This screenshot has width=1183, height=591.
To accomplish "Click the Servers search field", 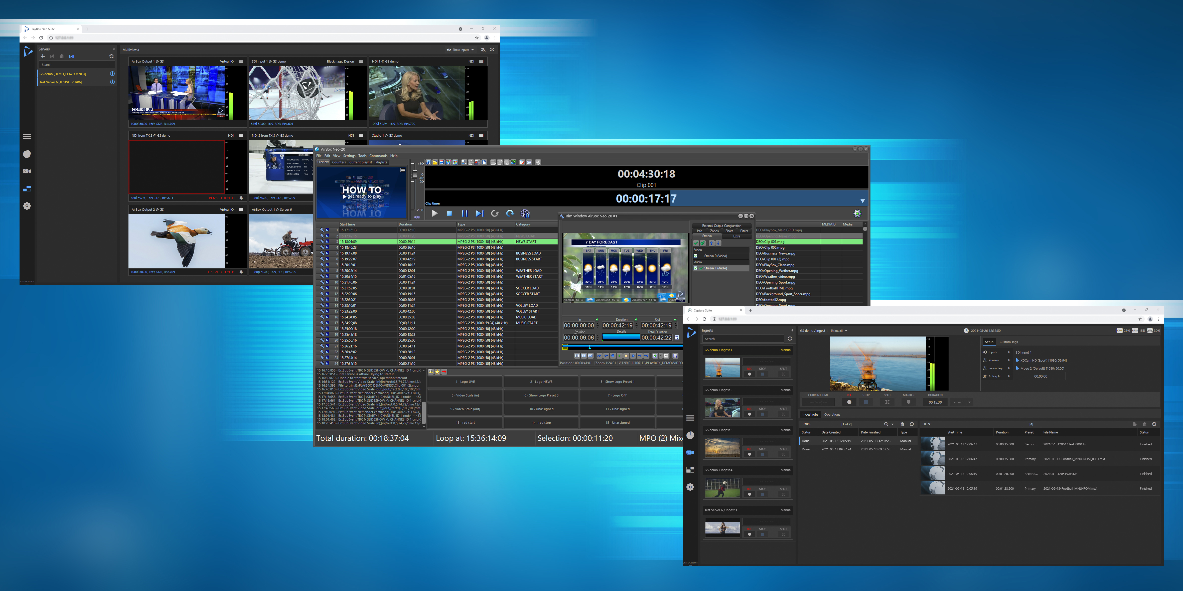I will (77, 65).
